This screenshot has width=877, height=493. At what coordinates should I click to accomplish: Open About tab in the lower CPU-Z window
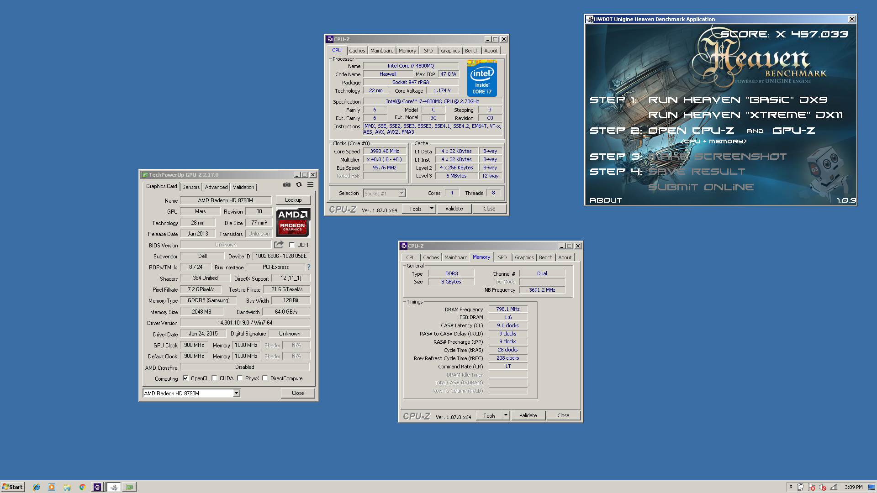(x=565, y=257)
